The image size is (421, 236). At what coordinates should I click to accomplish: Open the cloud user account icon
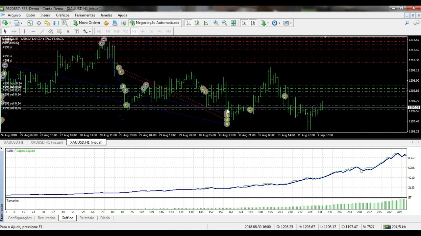[x=115, y=23]
